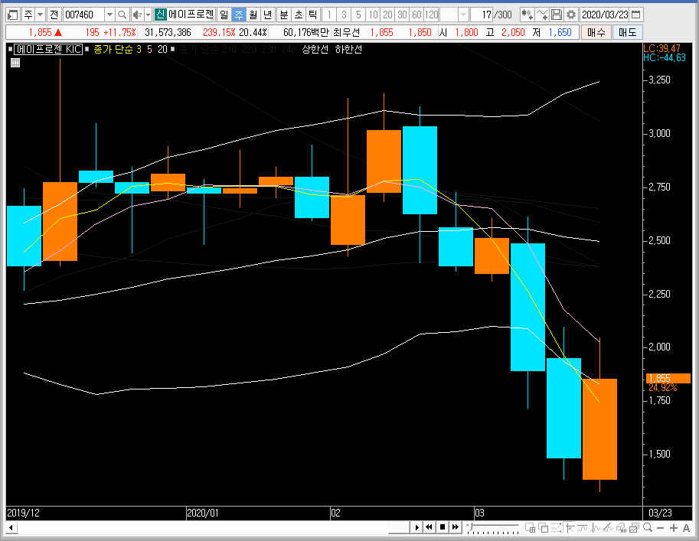Viewport: 699px width, 541px height.
Task: Rewind the chart replay
Action: pos(429,527)
